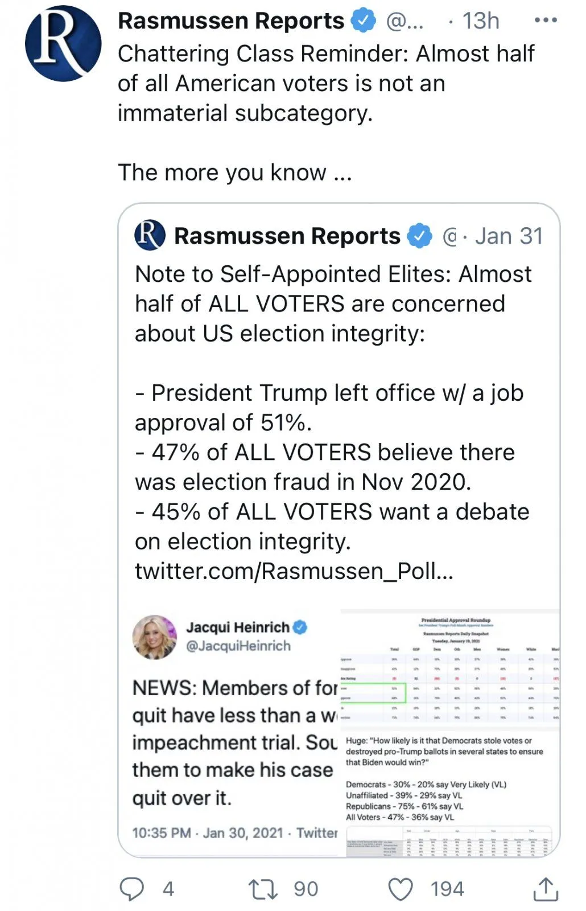The width and height of the screenshot is (586, 911).
Task: Click quoted tweet's small Rasmussen avatar
Action: click(150, 236)
